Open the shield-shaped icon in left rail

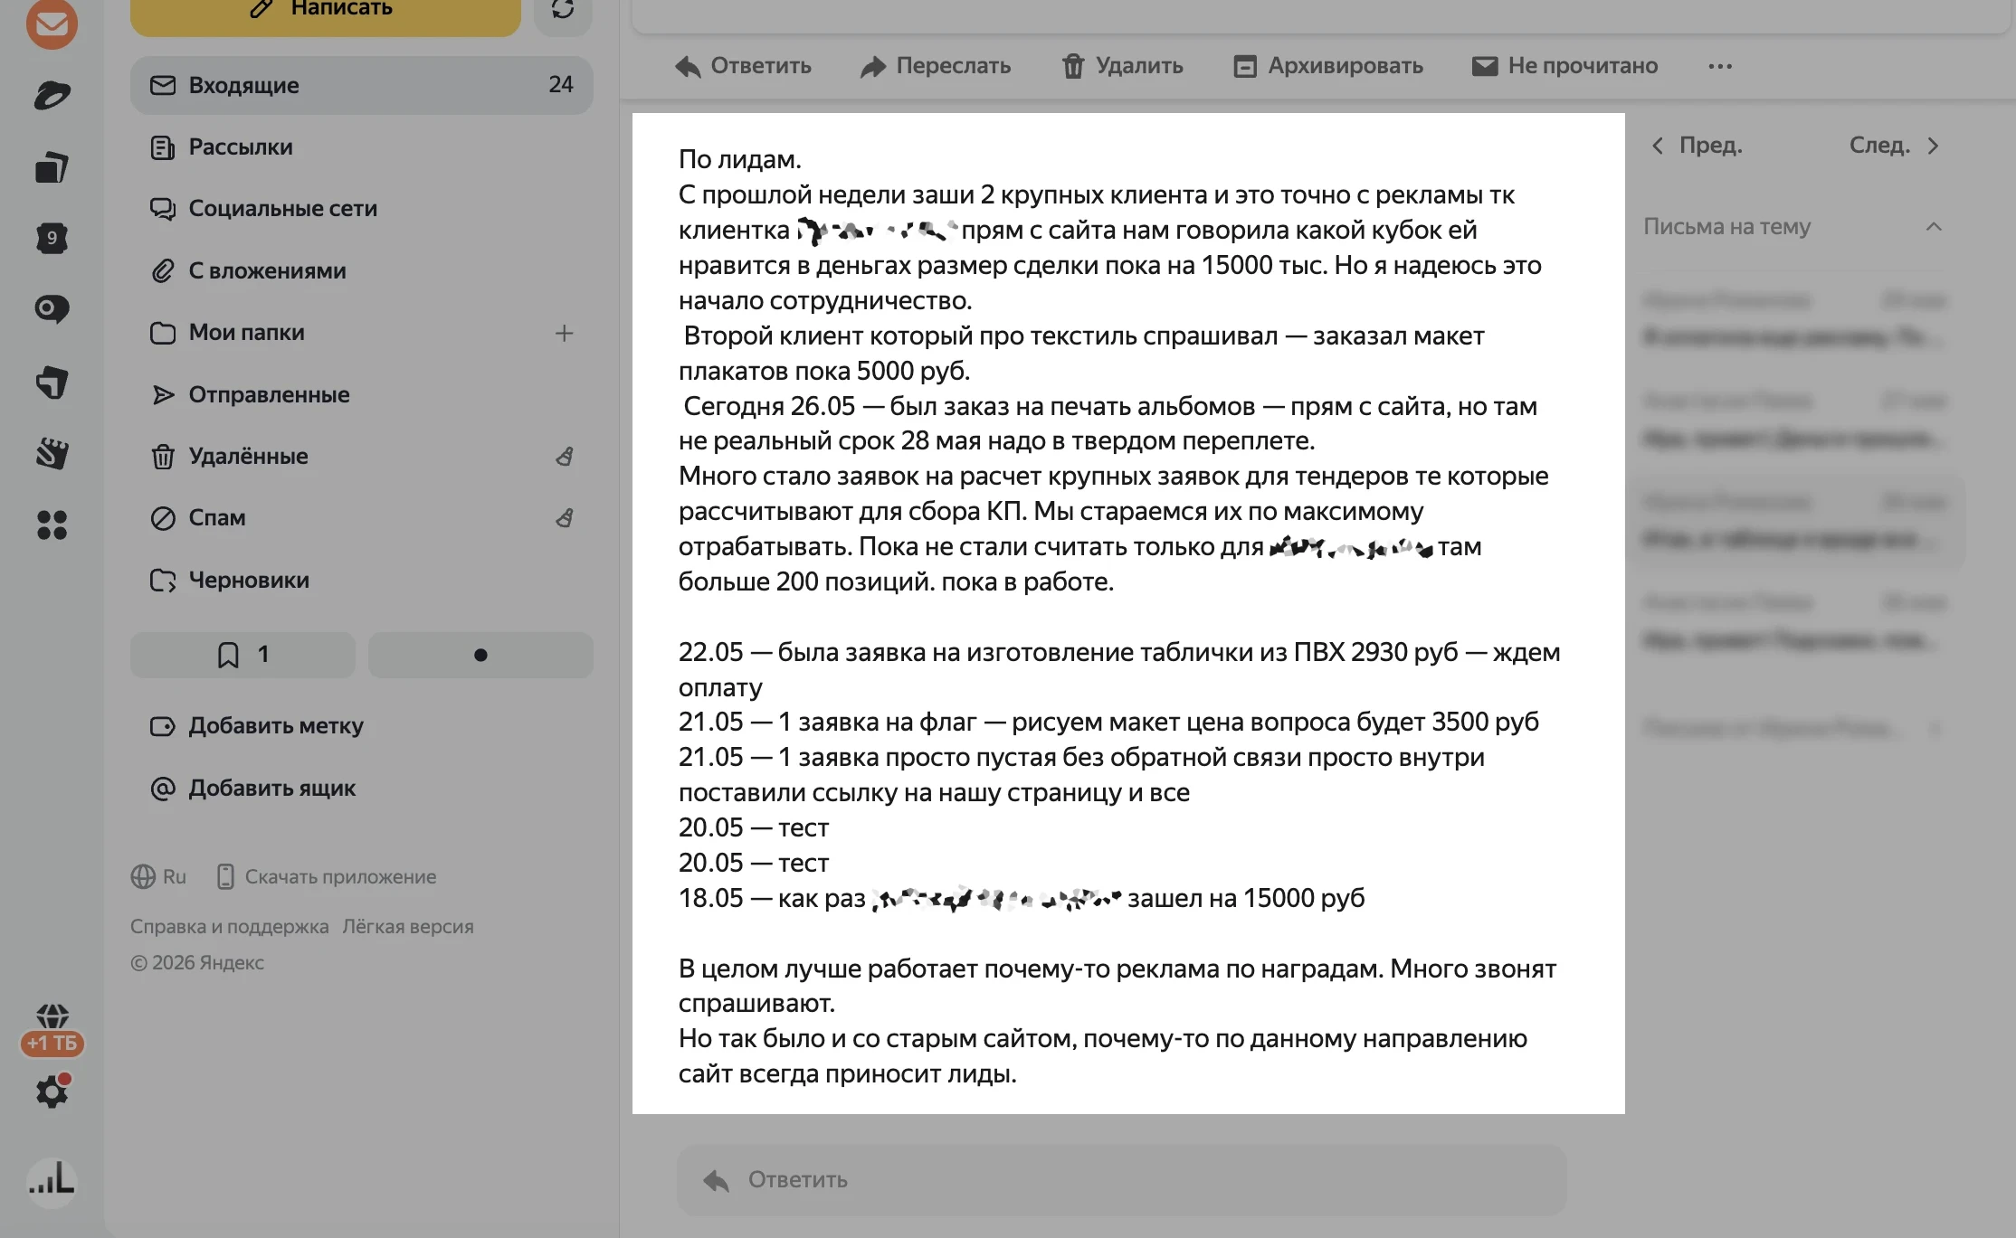(x=52, y=382)
